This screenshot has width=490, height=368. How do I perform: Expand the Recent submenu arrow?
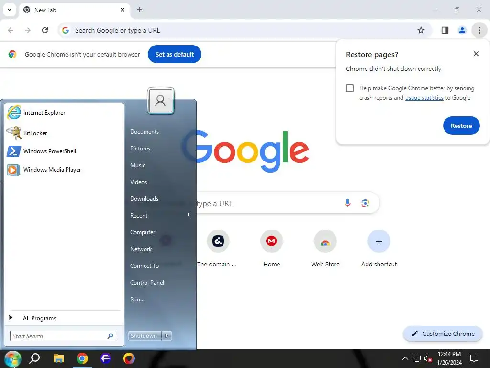[188, 215]
